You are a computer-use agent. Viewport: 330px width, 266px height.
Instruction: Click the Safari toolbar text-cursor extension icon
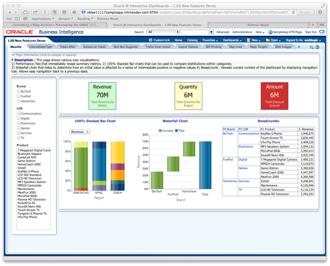tap(45, 13)
